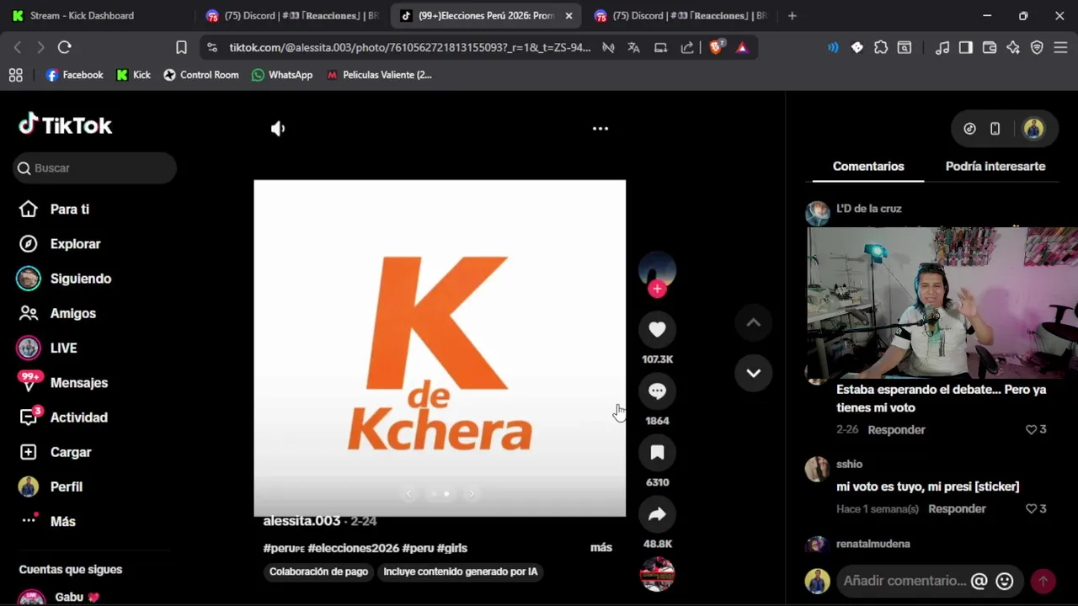Open the sound disc thumbnail
The image size is (1078, 606).
pyautogui.click(x=657, y=575)
